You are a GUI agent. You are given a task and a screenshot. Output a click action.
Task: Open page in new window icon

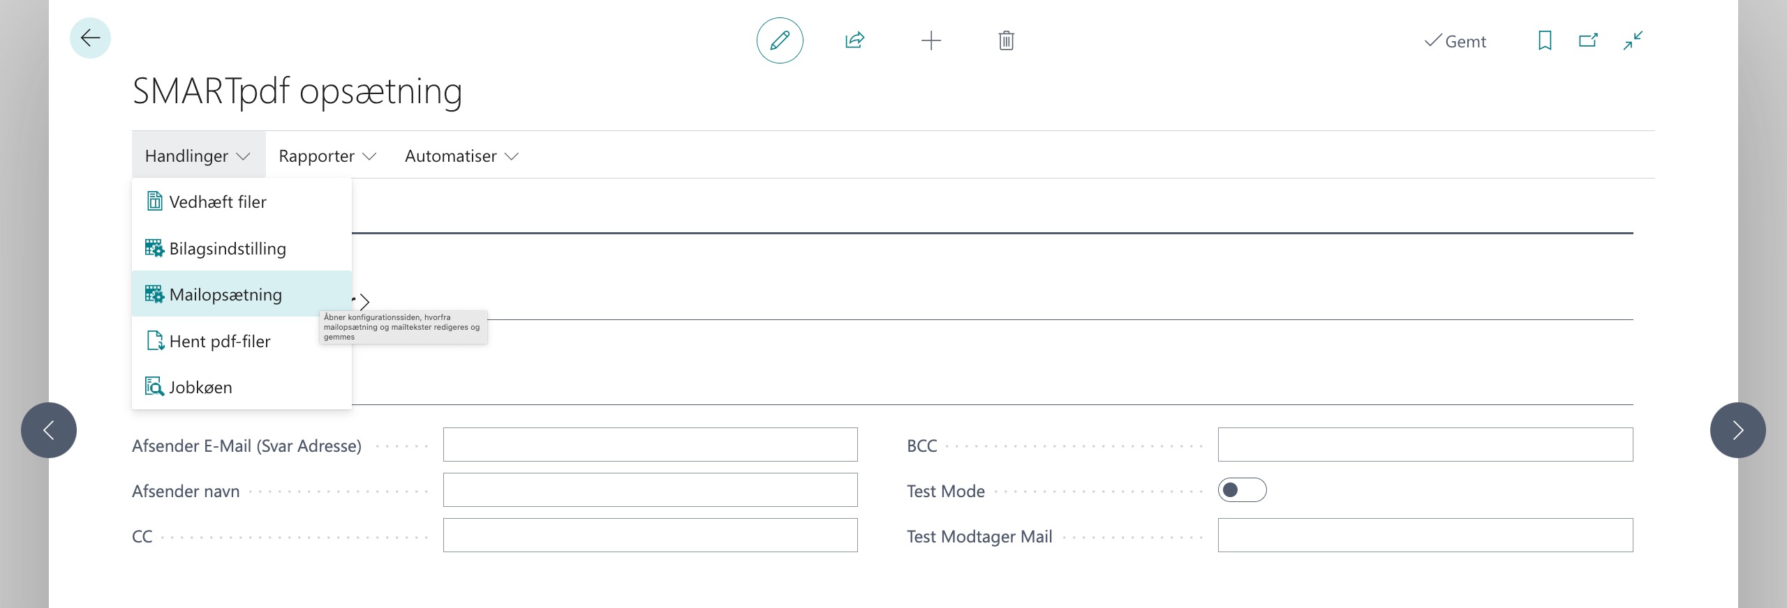(1588, 40)
